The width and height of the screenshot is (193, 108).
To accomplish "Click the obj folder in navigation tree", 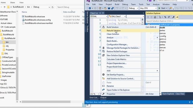I will (7, 46).
